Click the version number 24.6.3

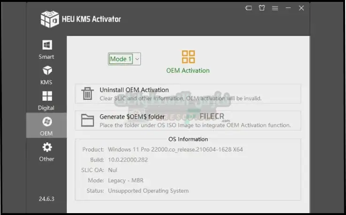(x=46, y=199)
